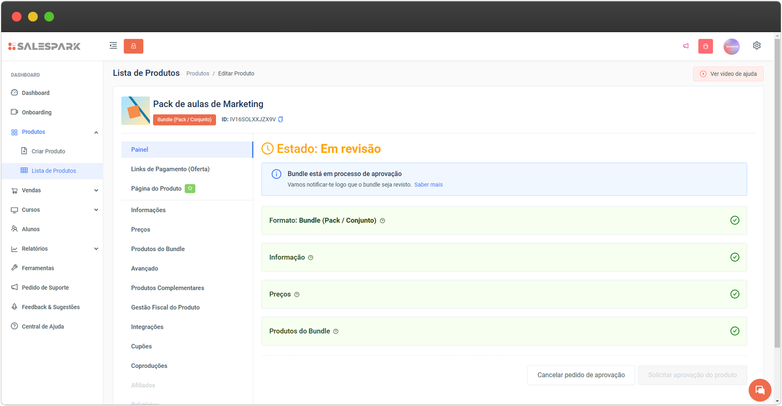Click the orange lock button in header
This screenshot has width=782, height=406.
133,46
